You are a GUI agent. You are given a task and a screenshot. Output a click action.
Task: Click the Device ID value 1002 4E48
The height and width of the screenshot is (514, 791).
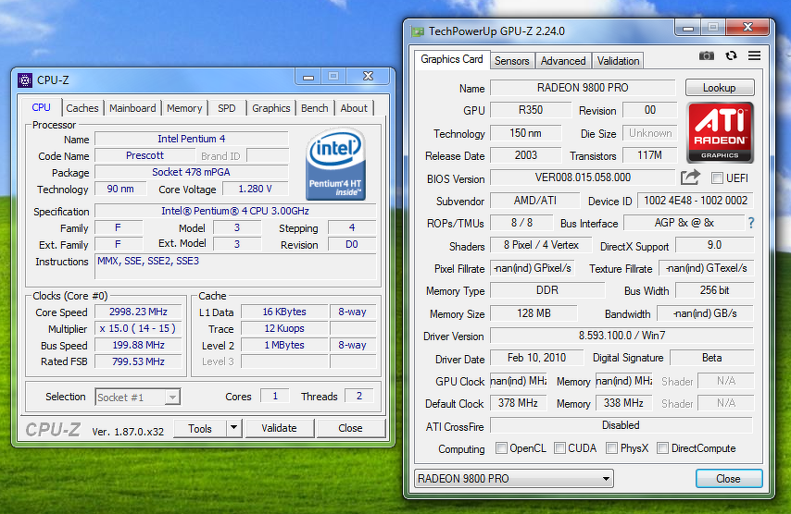point(696,201)
